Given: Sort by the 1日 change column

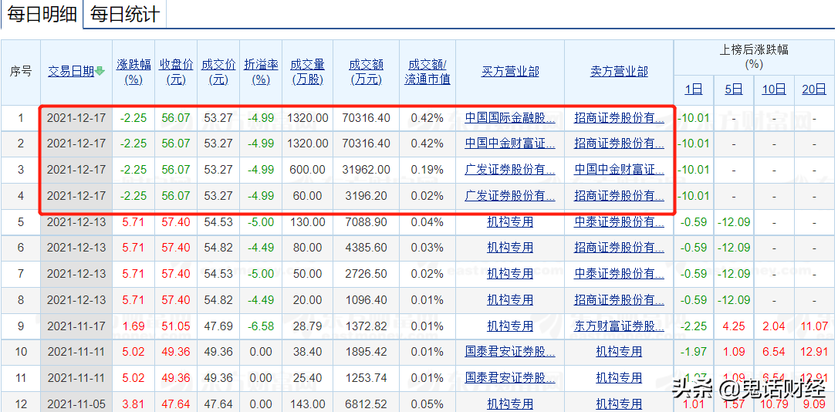Looking at the screenshot, I should [x=694, y=89].
